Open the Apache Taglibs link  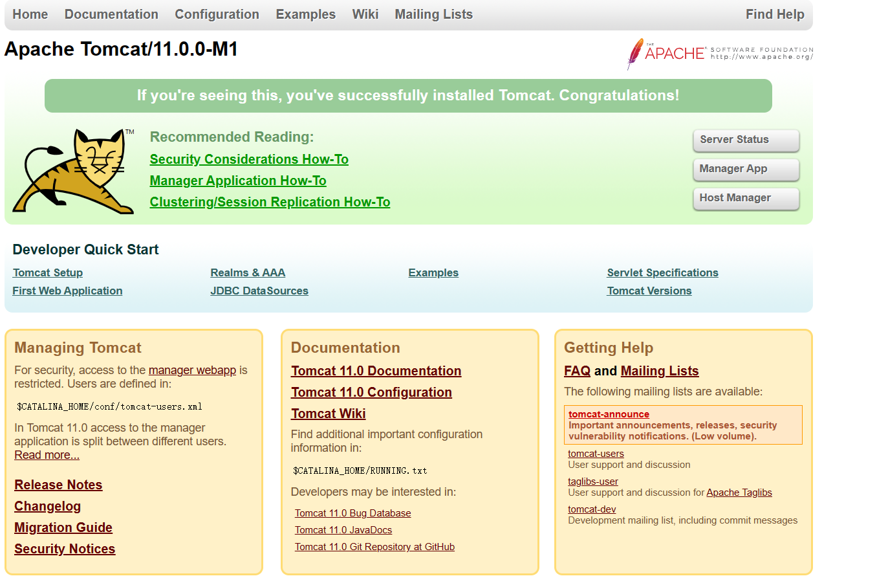click(739, 493)
